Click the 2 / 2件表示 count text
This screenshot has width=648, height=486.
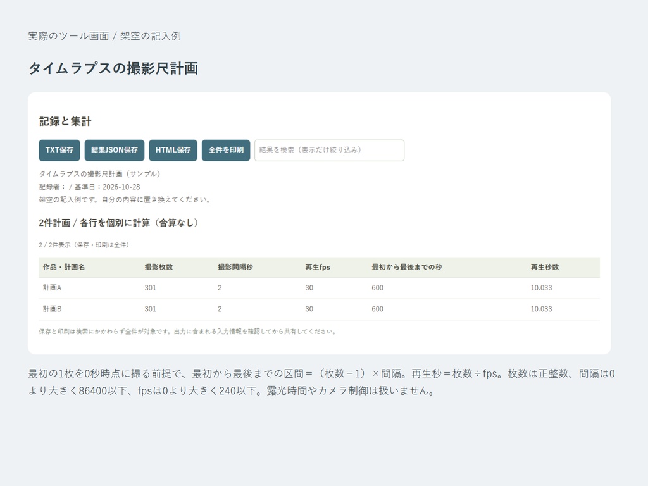[84, 245]
